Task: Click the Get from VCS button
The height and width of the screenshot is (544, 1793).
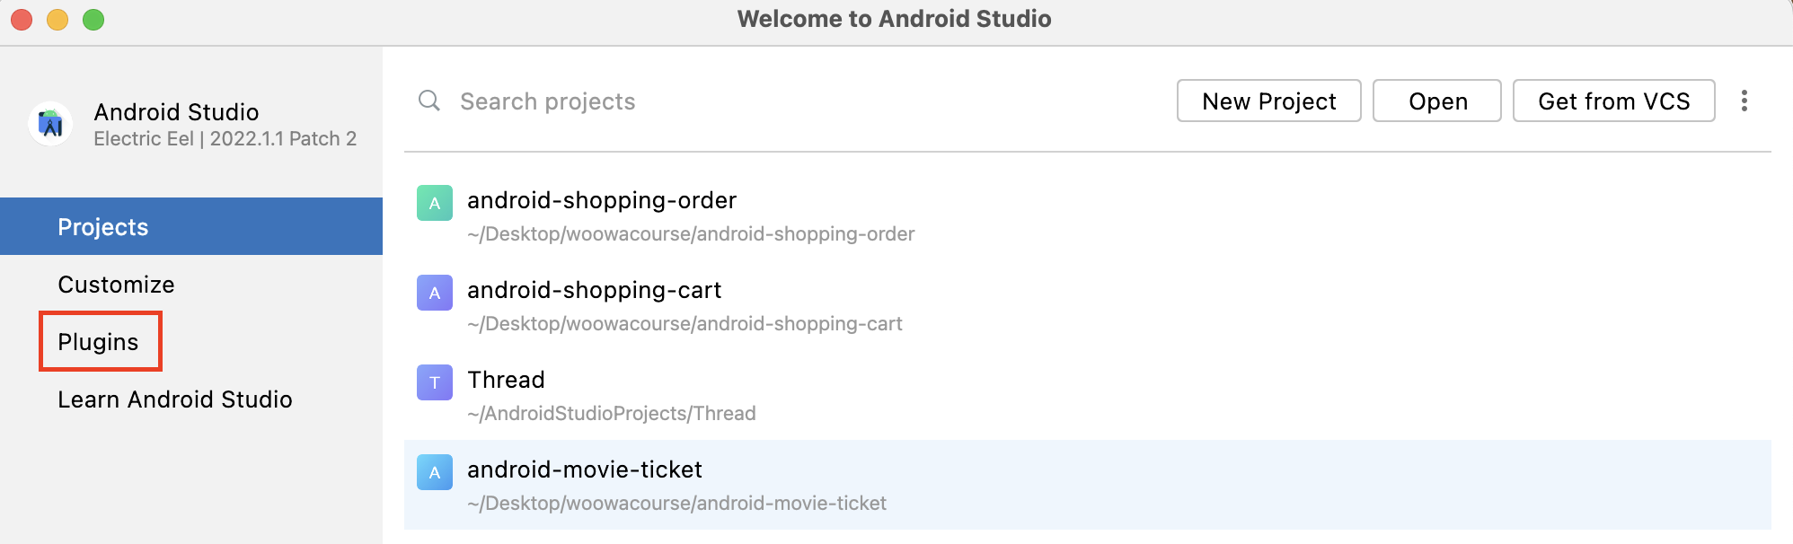Action: (x=1614, y=101)
